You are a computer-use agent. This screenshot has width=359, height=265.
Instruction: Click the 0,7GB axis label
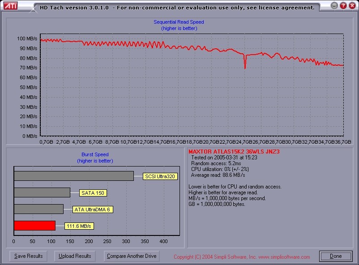click(x=47, y=142)
